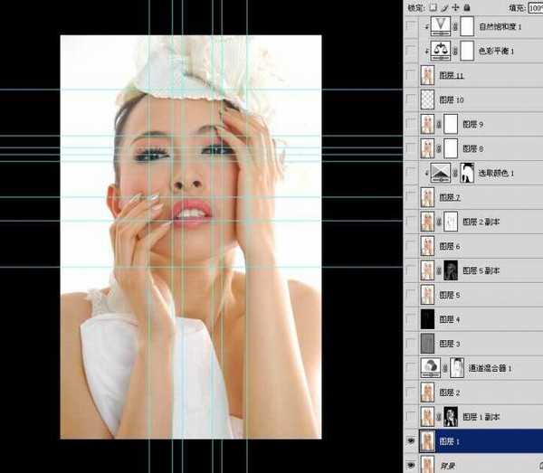Click the 填充 fill percentage field
The height and width of the screenshot is (473, 543).
pyautogui.click(x=535, y=7)
